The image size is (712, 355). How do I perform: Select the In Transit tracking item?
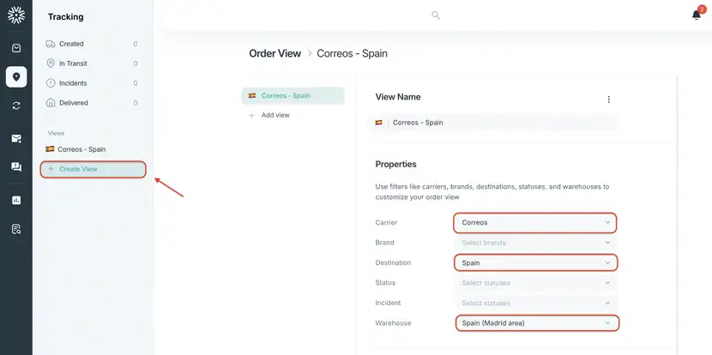pos(92,63)
